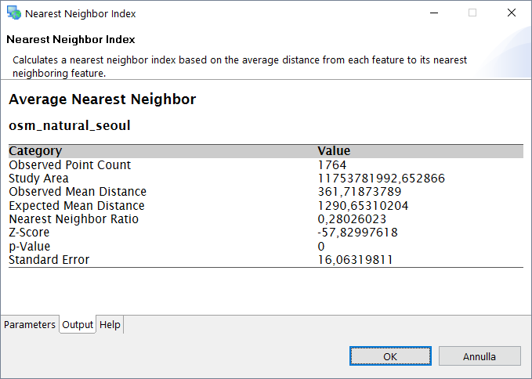Select the Output tab
The height and width of the screenshot is (379, 532).
pyautogui.click(x=78, y=324)
